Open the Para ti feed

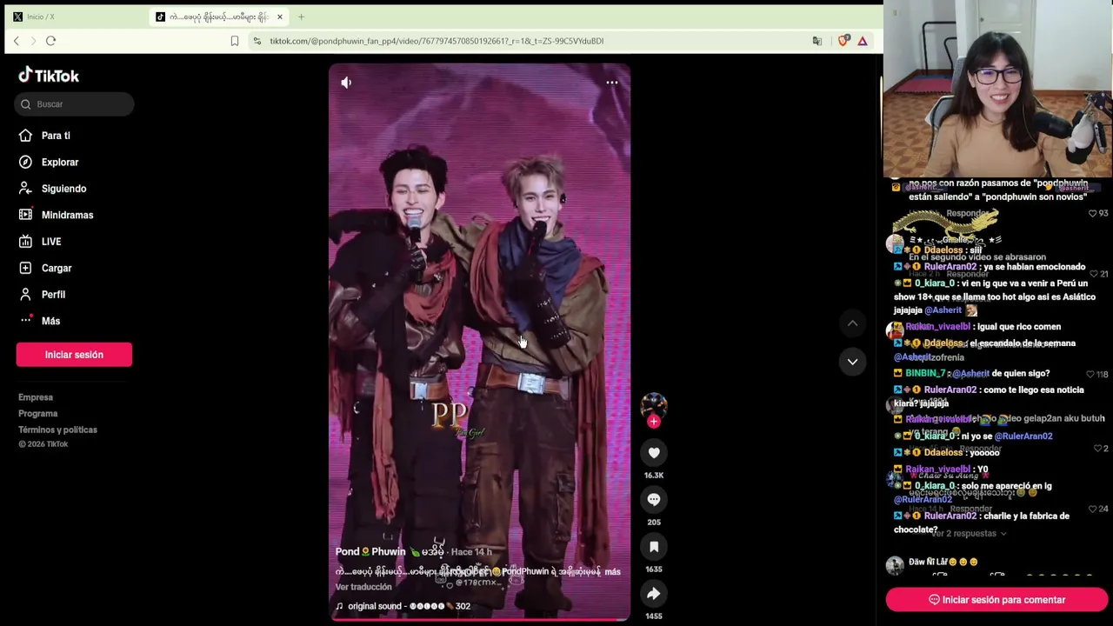point(56,136)
